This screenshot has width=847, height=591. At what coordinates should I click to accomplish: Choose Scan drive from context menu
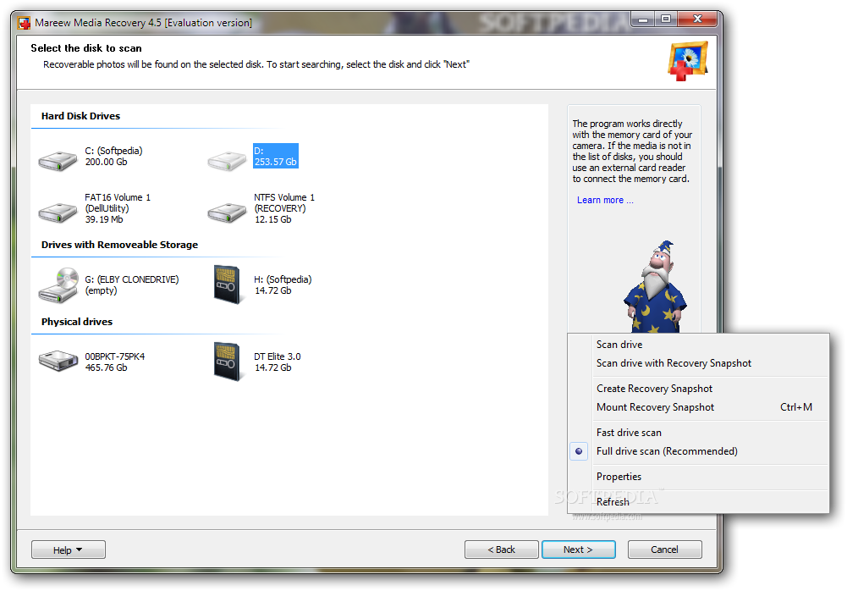[x=619, y=345]
